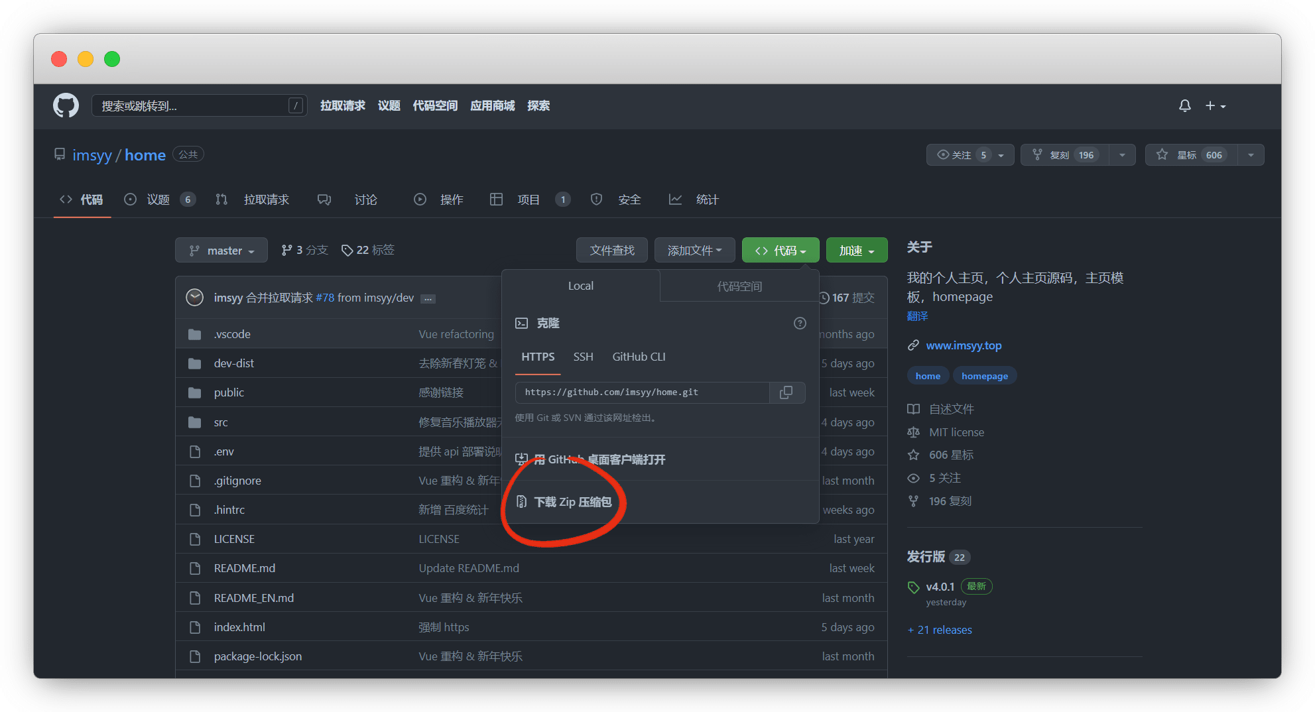Select the GitHub CLI tab
The width and height of the screenshot is (1315, 712).
pyautogui.click(x=639, y=357)
